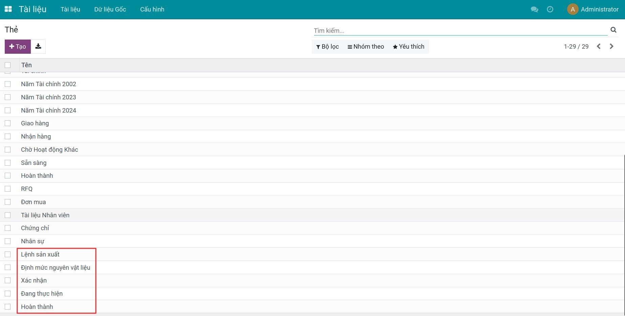The height and width of the screenshot is (316, 625).
Task: Open the activities clock icon
Action: 550,9
